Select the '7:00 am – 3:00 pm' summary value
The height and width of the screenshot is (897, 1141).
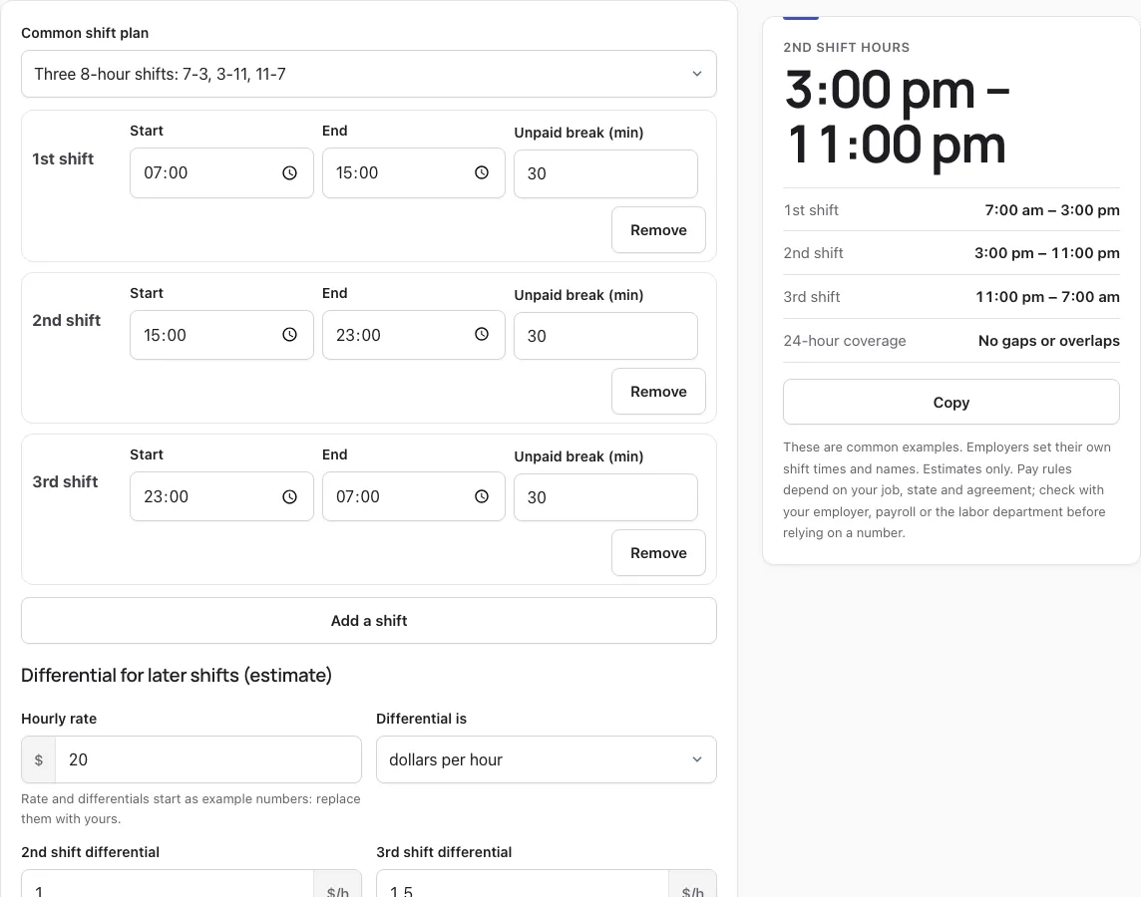coord(1052,210)
